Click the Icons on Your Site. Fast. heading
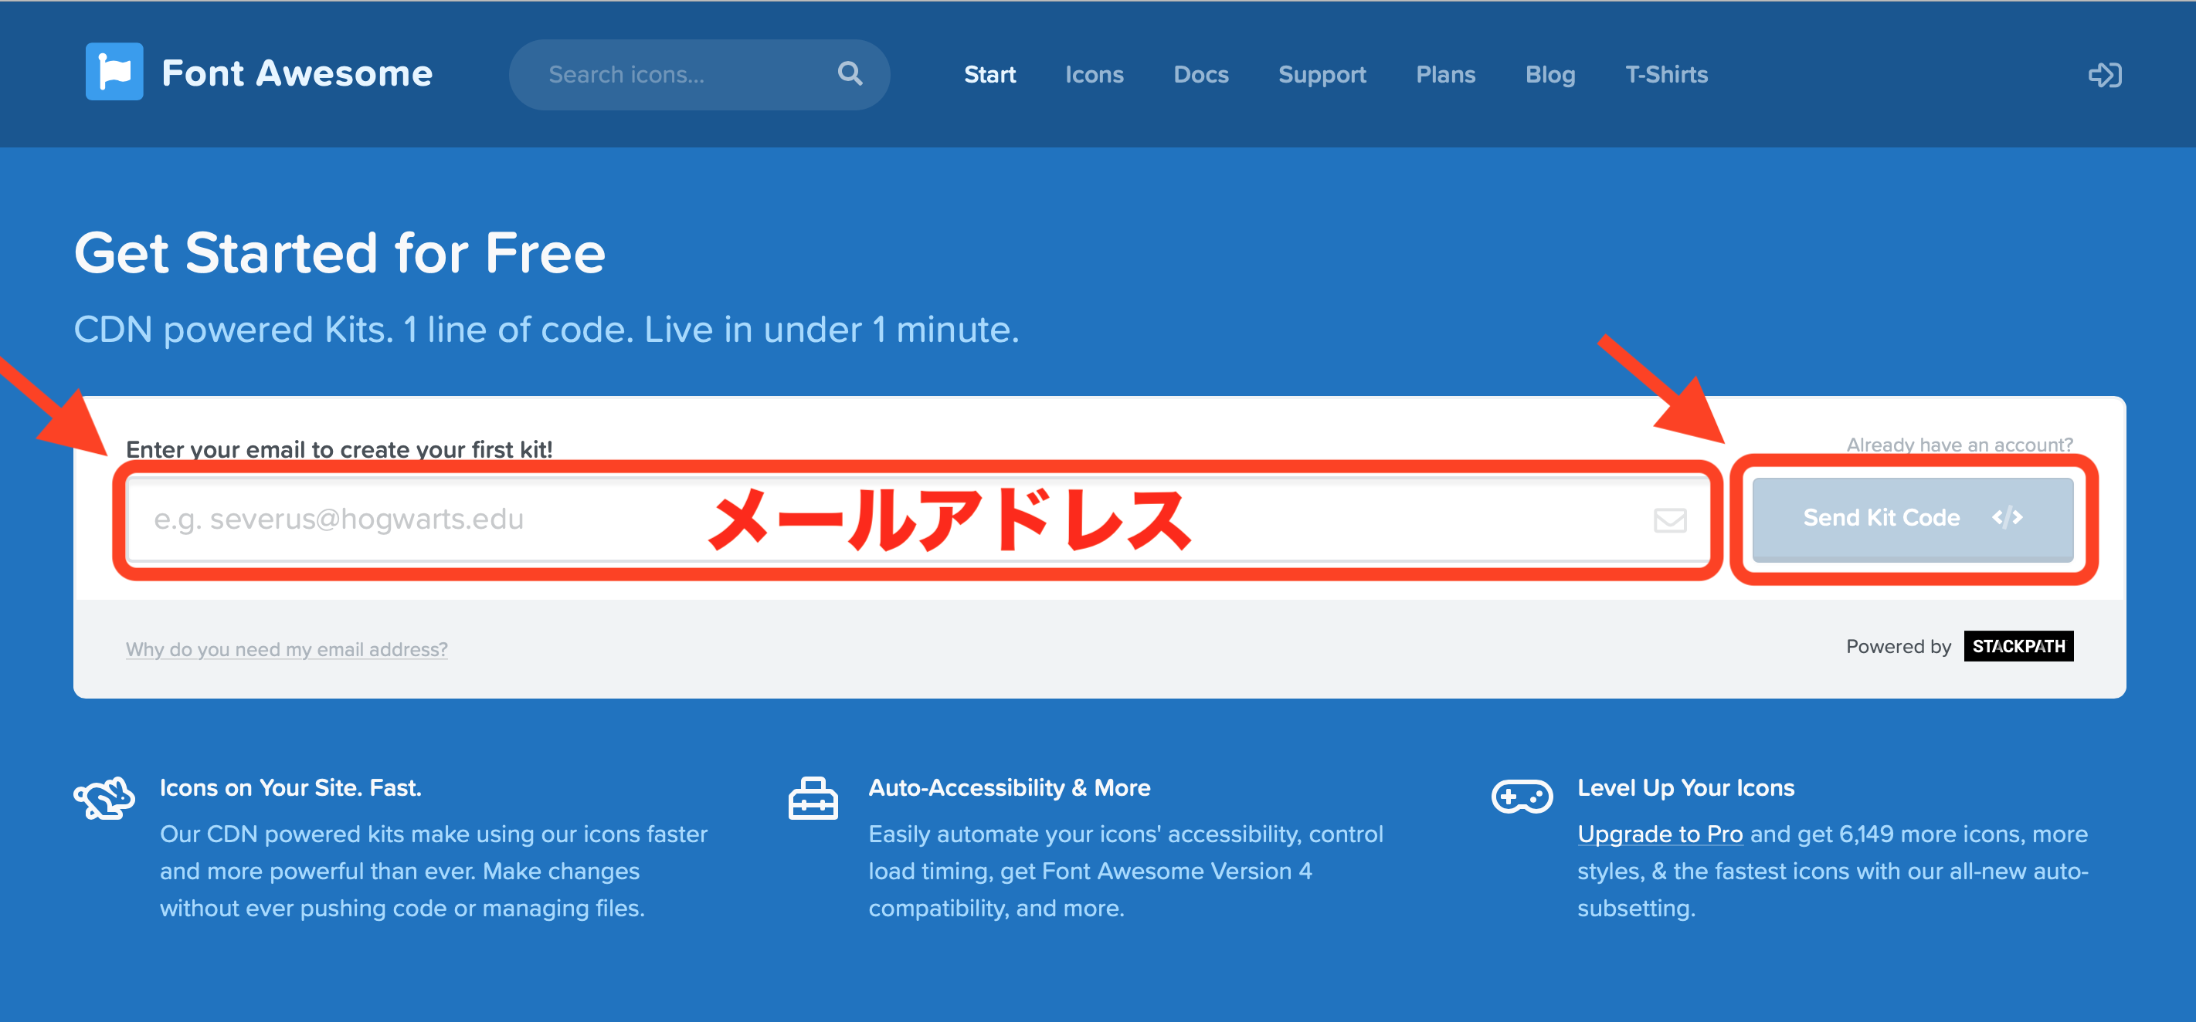The image size is (2196, 1022). (x=290, y=788)
